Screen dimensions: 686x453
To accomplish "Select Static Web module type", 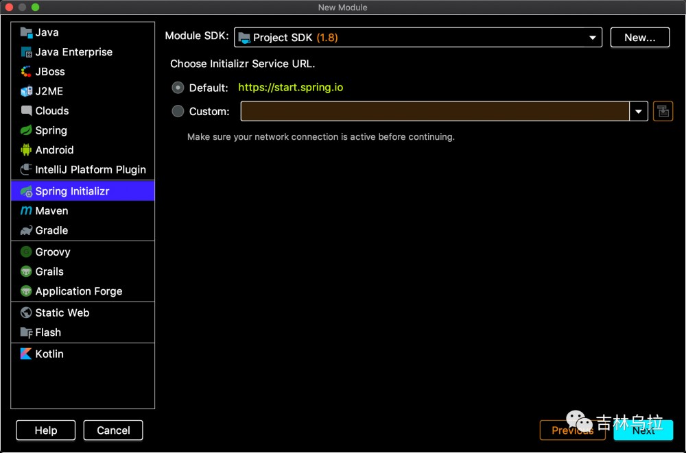I will click(x=83, y=313).
